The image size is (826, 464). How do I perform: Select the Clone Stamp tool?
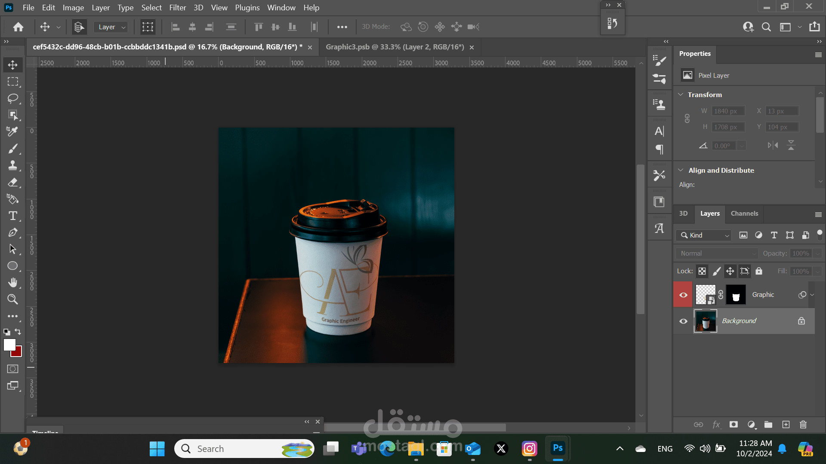coord(12,165)
